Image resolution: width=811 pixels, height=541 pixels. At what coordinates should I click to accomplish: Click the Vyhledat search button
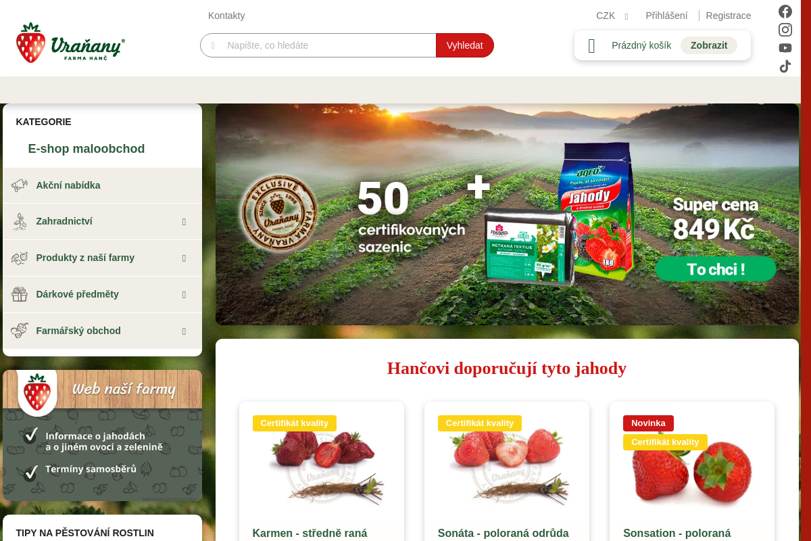pos(465,45)
